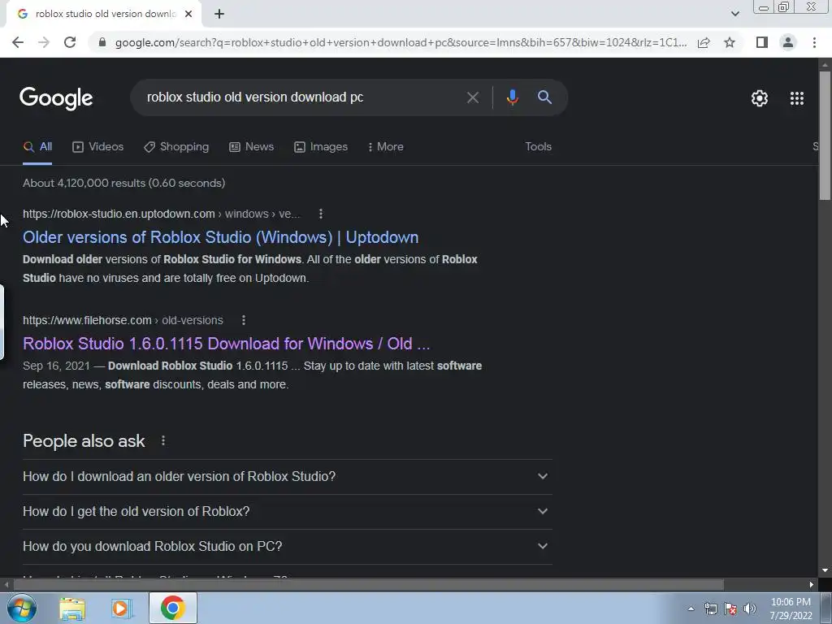Open Windows Explorer from the taskbar
The height and width of the screenshot is (624, 832).
pos(72,609)
